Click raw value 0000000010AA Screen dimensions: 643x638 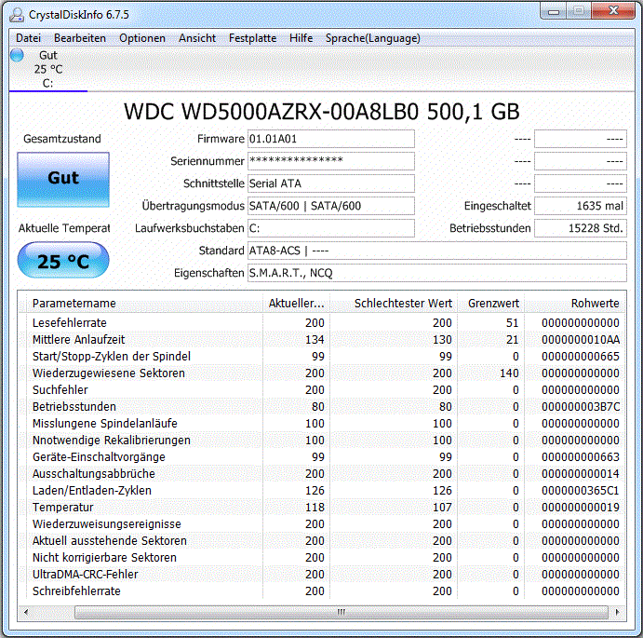(581, 340)
